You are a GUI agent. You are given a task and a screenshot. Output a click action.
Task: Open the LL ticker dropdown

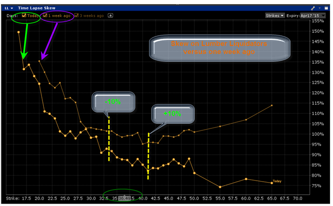pos(8,8)
